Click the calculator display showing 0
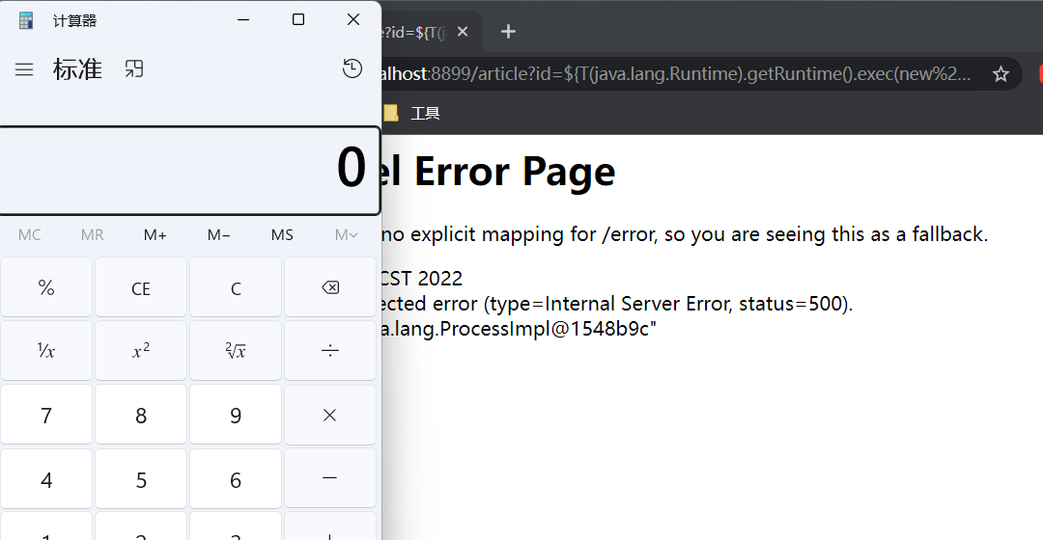This screenshot has height=540, width=1043. pos(189,170)
